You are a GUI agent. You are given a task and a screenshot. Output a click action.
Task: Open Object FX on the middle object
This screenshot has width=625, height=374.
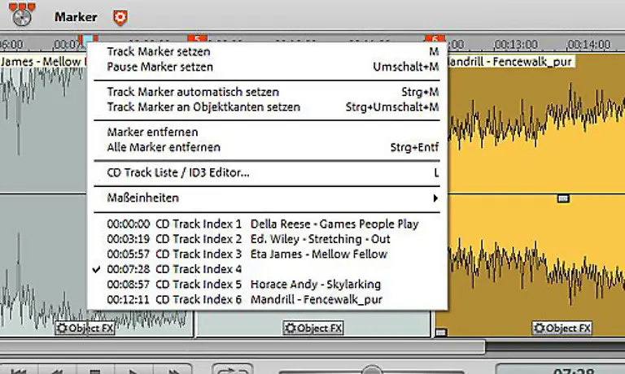(x=313, y=328)
